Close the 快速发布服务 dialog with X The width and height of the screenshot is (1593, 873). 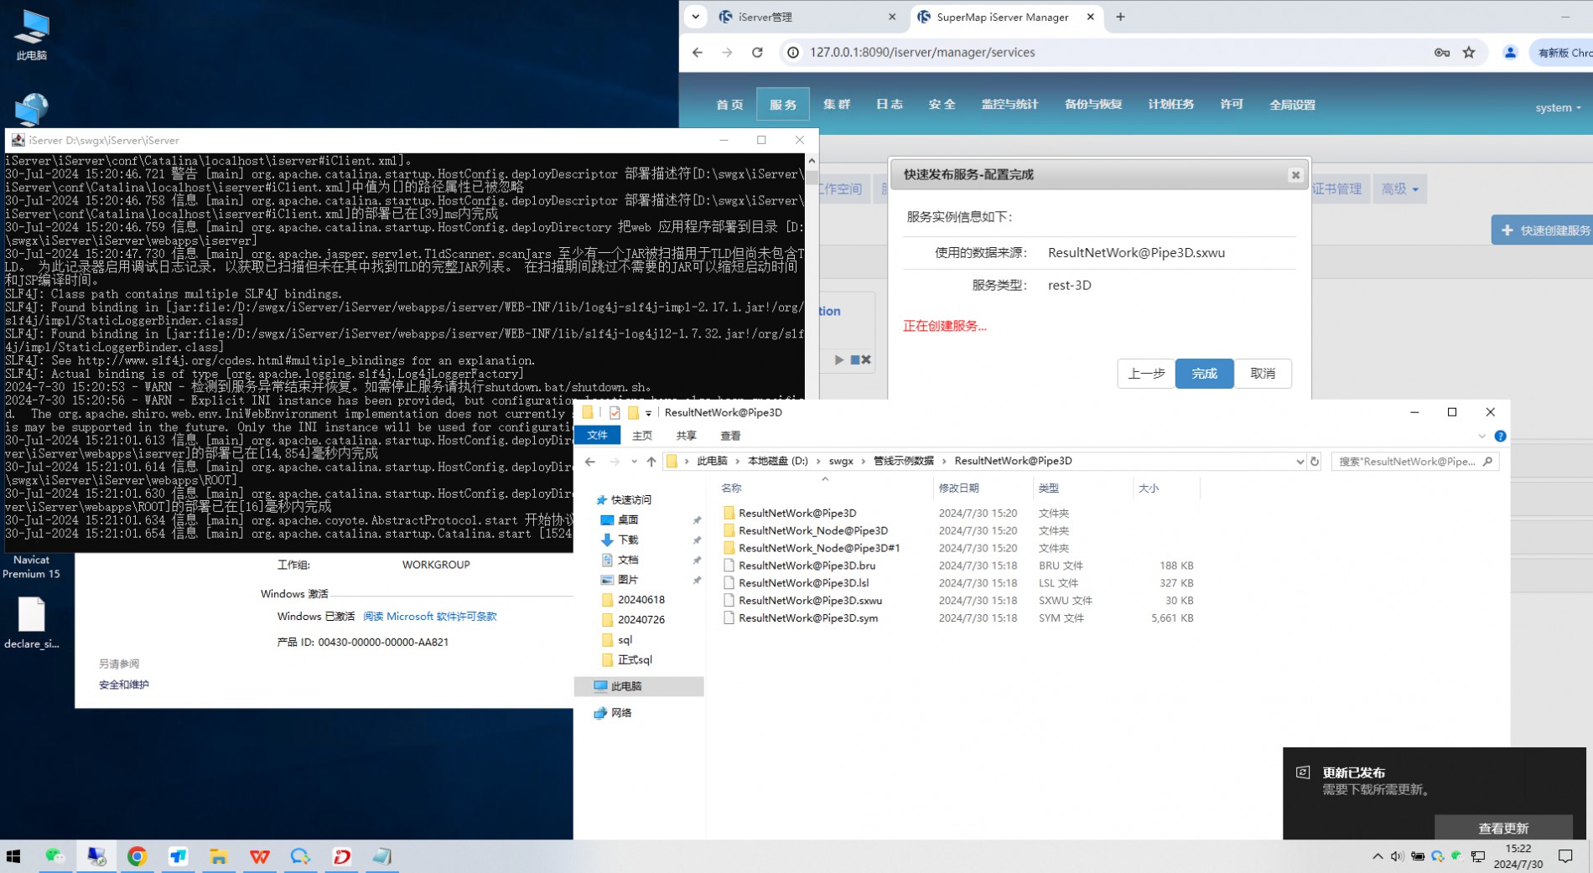pyautogui.click(x=1295, y=175)
